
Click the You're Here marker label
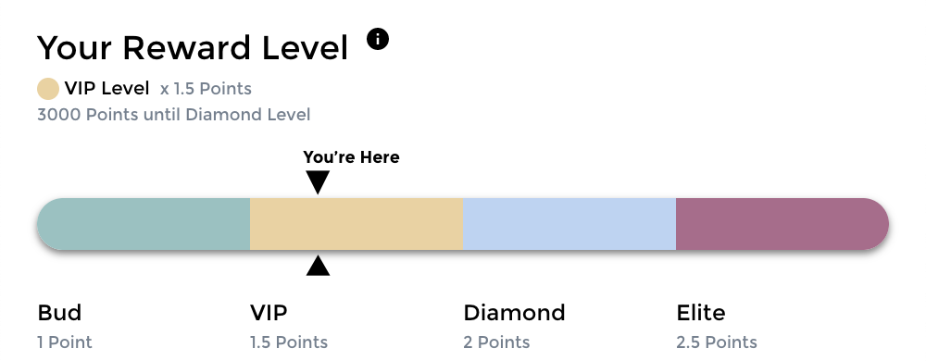(x=351, y=157)
